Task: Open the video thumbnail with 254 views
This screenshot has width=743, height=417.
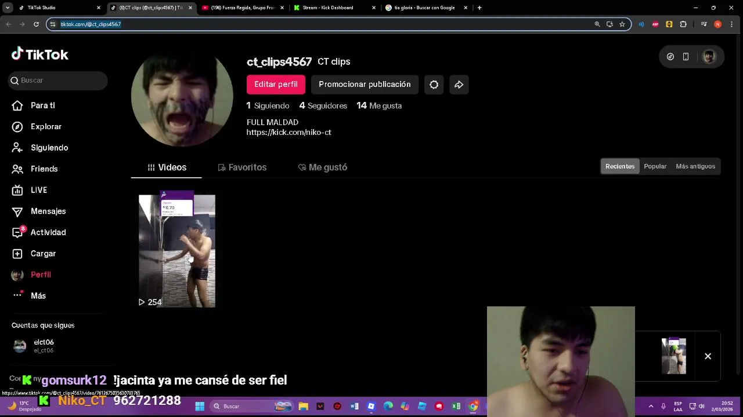Action: click(177, 250)
